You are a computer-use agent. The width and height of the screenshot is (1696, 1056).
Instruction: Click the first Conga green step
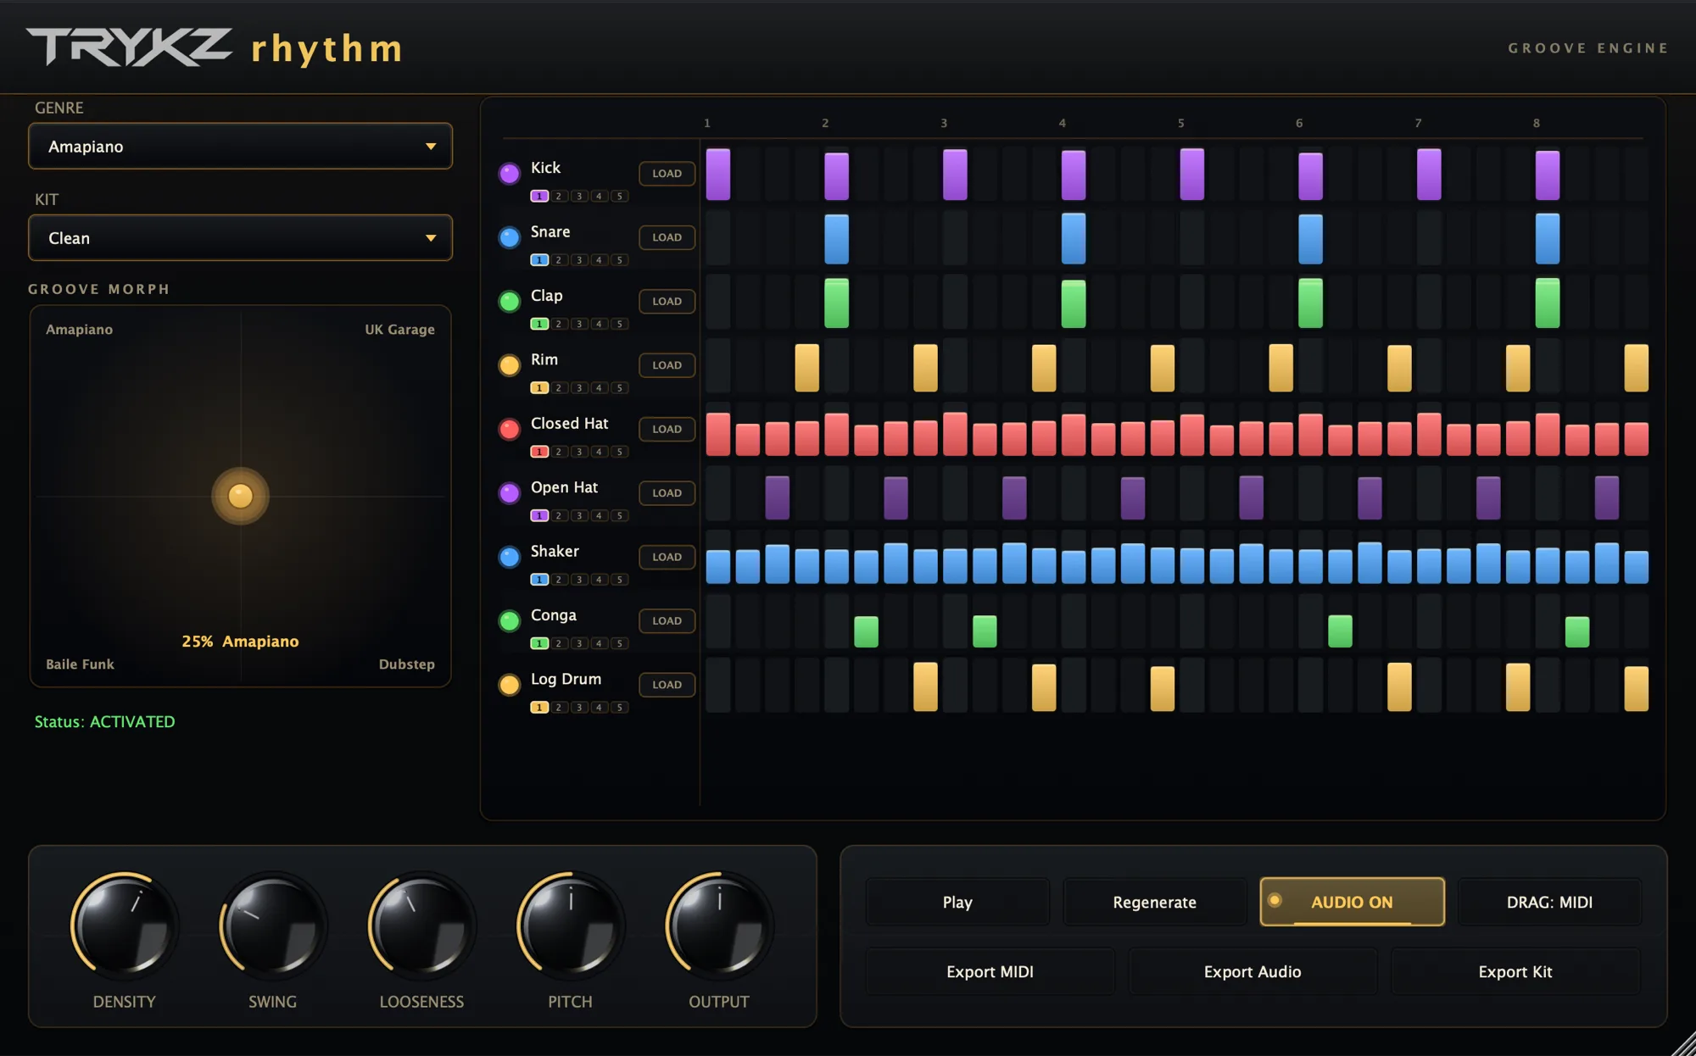tap(866, 632)
